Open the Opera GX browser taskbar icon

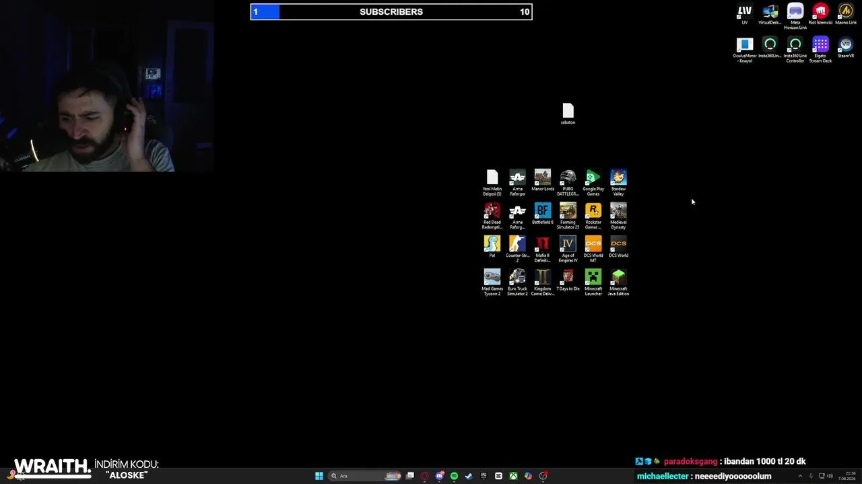tap(424, 476)
